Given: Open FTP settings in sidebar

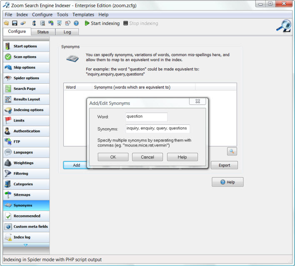Looking at the screenshot, I should coord(26,142).
